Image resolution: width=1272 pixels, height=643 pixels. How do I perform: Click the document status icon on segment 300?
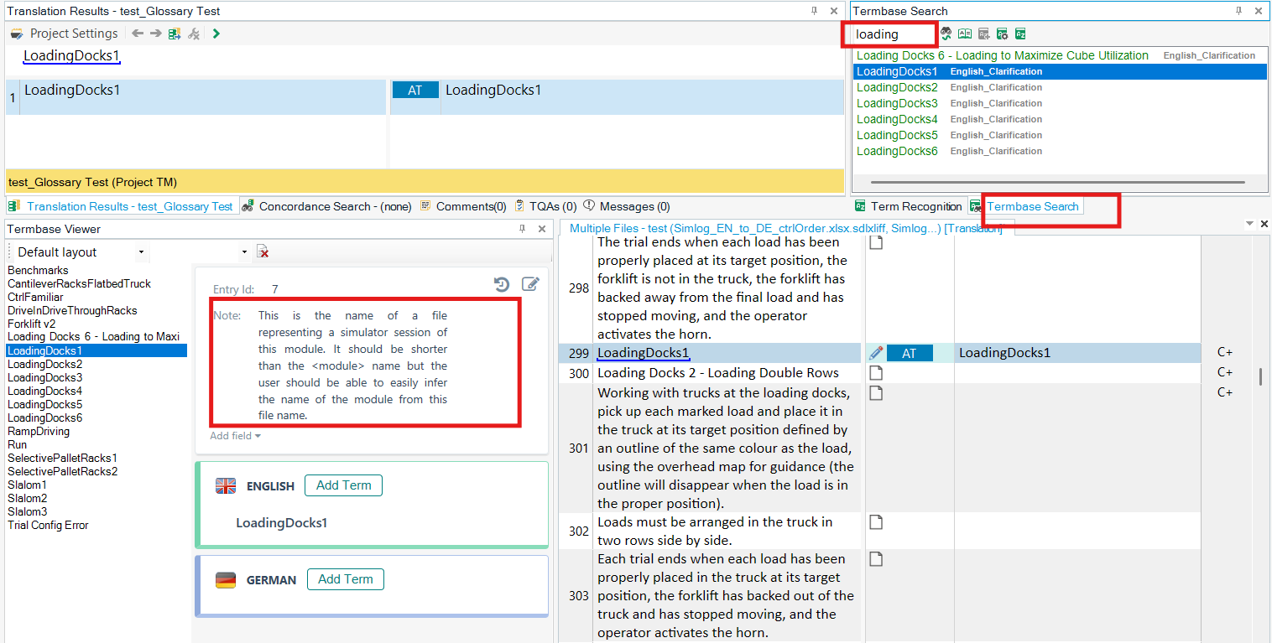(876, 373)
